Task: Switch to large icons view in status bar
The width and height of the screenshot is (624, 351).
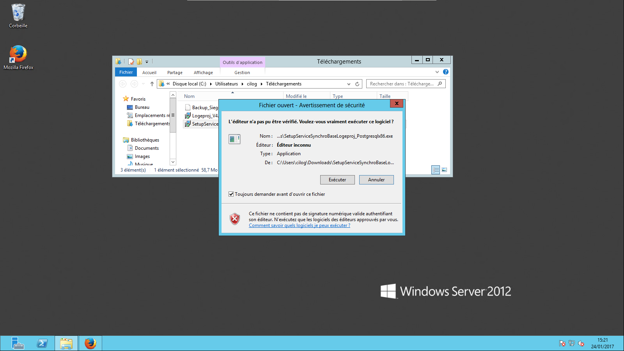Action: pyautogui.click(x=444, y=170)
